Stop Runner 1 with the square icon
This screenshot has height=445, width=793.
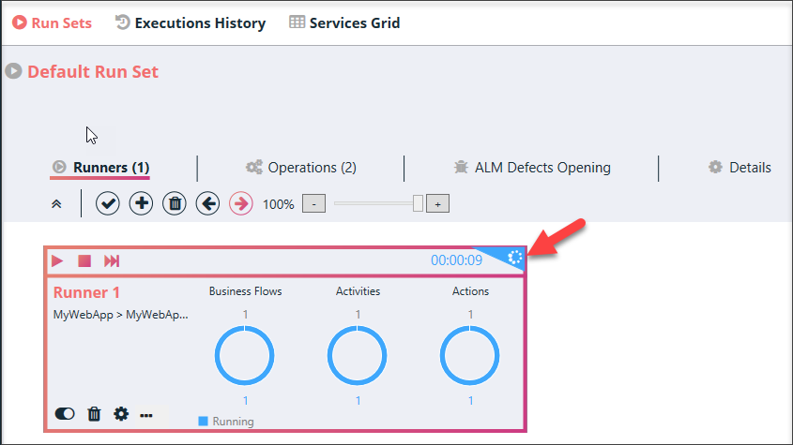coord(84,260)
